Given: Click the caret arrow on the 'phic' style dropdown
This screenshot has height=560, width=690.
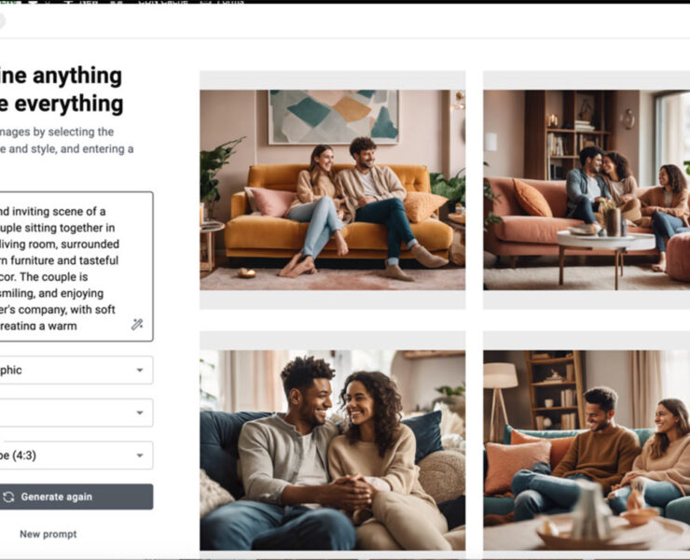Looking at the screenshot, I should [140, 371].
